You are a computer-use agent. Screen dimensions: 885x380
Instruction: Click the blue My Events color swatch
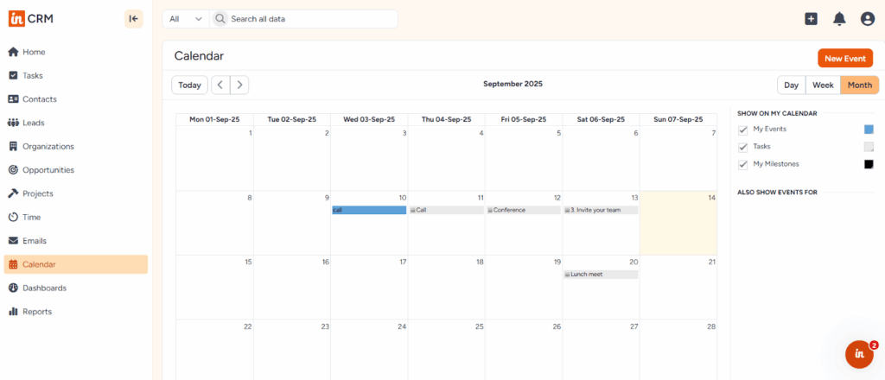tap(869, 130)
